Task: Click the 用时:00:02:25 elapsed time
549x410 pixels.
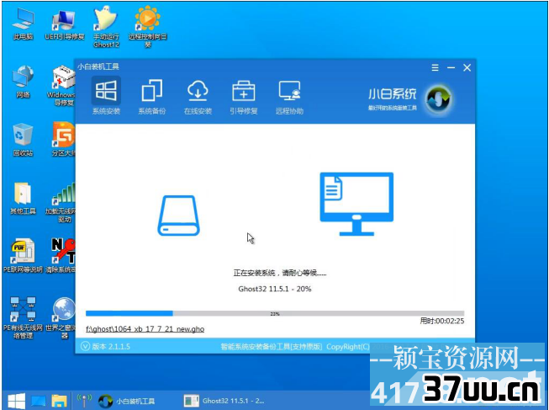Action: tap(442, 321)
